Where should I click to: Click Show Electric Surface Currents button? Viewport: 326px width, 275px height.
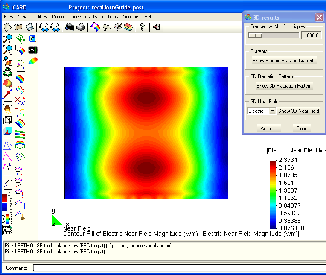coord(284,61)
